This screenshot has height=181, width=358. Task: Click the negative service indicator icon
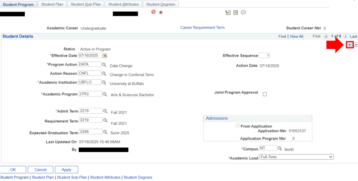tap(153, 12)
